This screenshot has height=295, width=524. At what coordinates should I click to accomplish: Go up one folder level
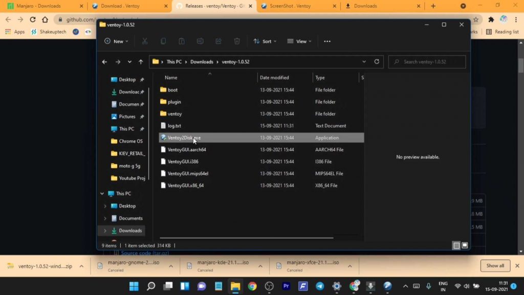[x=141, y=62]
